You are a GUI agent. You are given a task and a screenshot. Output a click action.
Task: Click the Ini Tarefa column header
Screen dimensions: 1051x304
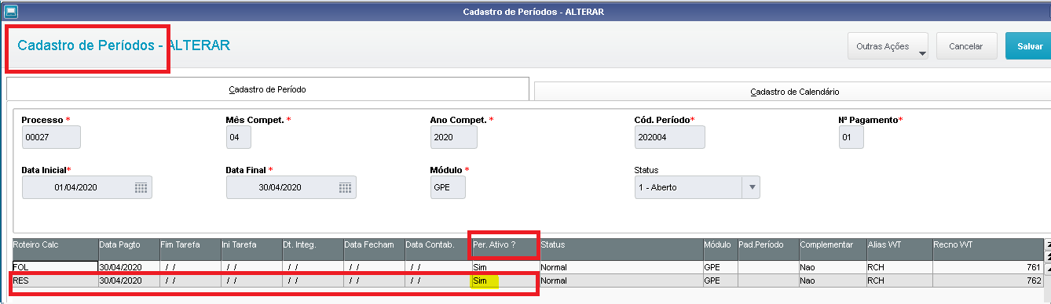click(251, 249)
